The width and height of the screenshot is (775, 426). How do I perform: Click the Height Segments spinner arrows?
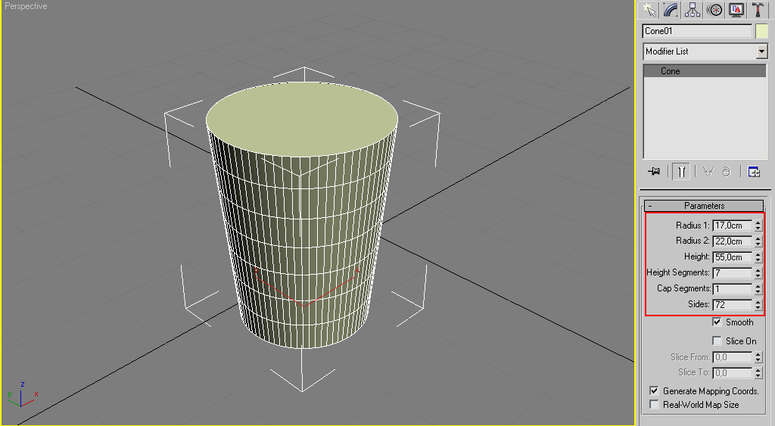758,273
